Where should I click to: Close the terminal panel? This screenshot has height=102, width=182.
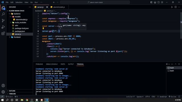click(179, 64)
